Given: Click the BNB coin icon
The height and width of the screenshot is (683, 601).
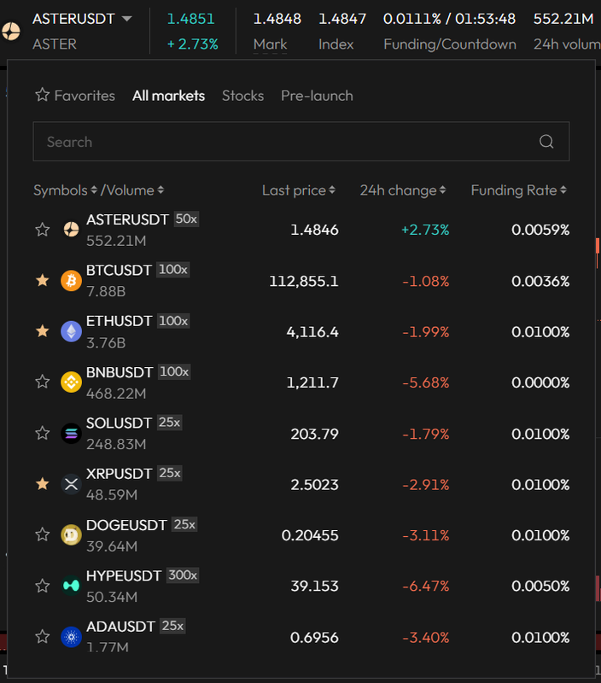Looking at the screenshot, I should [72, 382].
